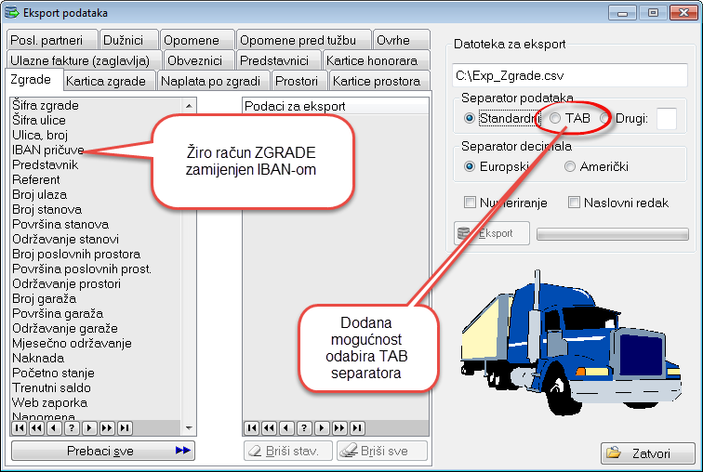Image resolution: width=703 pixels, height=472 pixels.
Task: Go to previous record in left field list navigator
Action: 54,428
